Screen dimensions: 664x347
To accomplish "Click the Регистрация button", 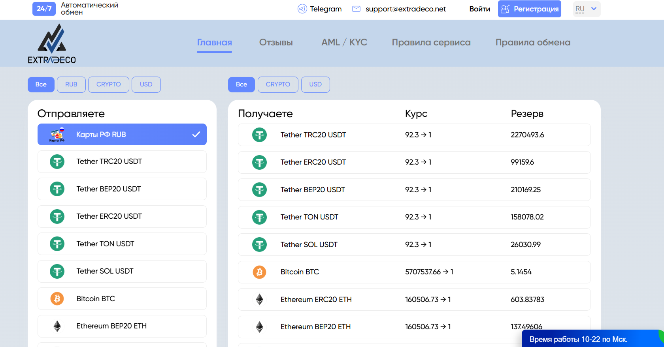I will [530, 9].
